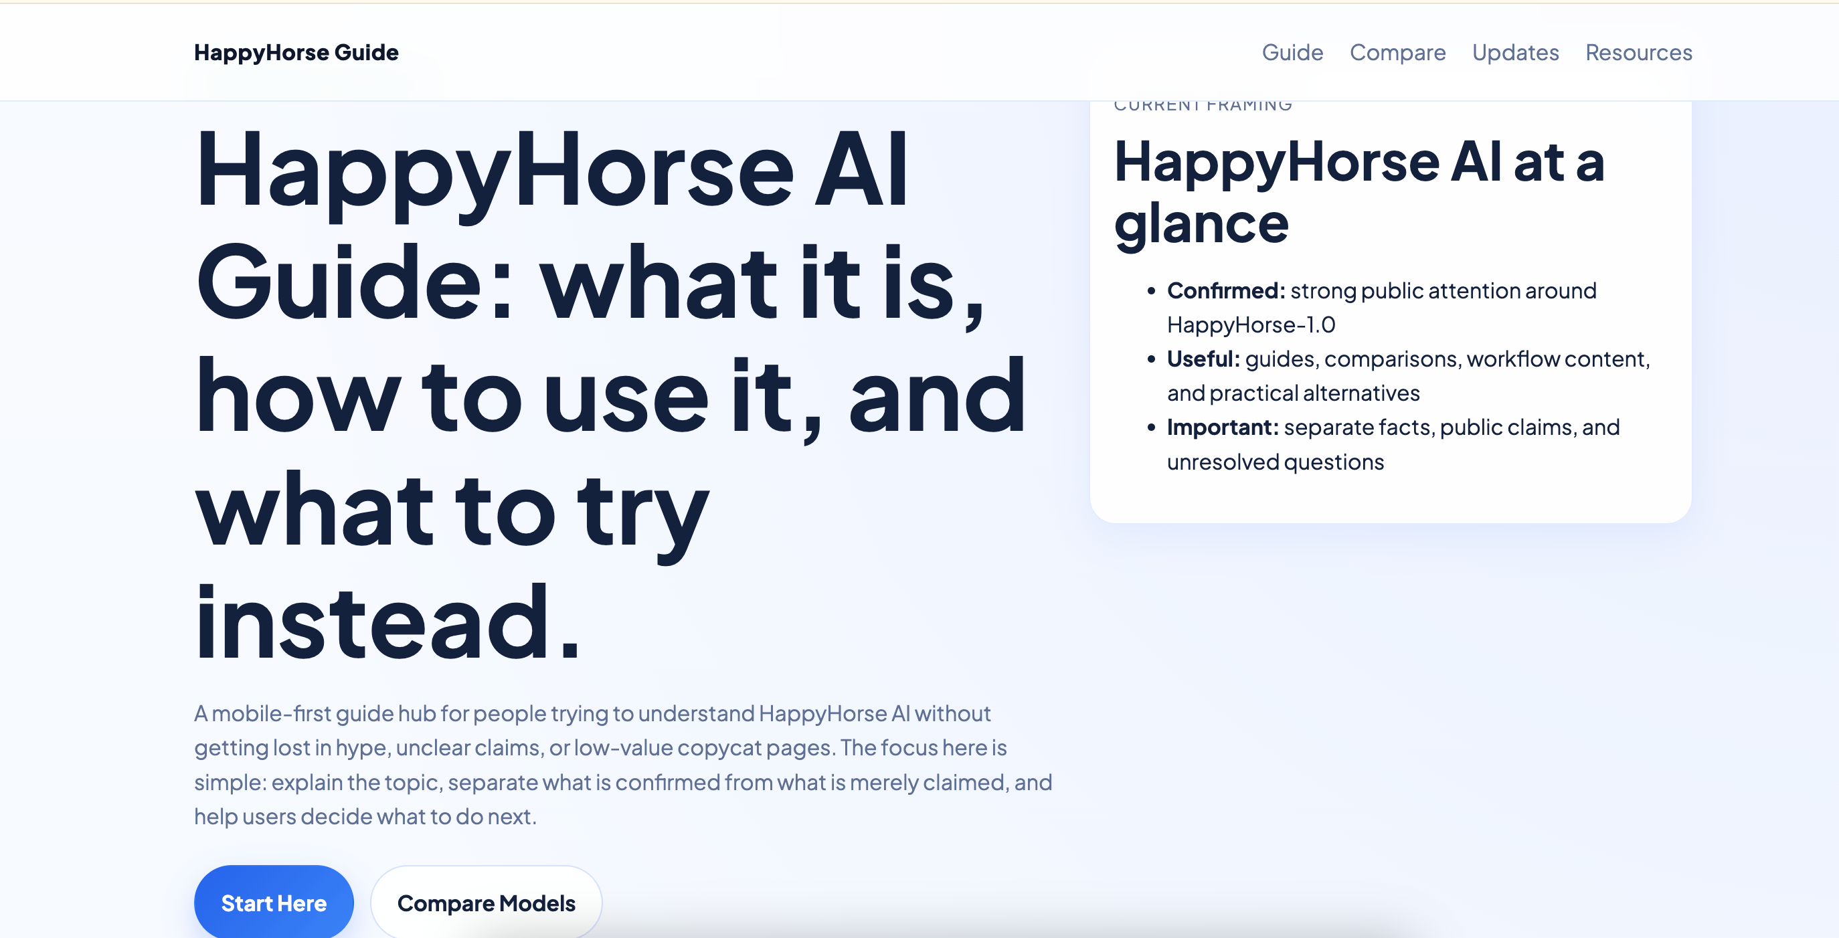Click the CURRENT FRAMING label text

(1202, 106)
